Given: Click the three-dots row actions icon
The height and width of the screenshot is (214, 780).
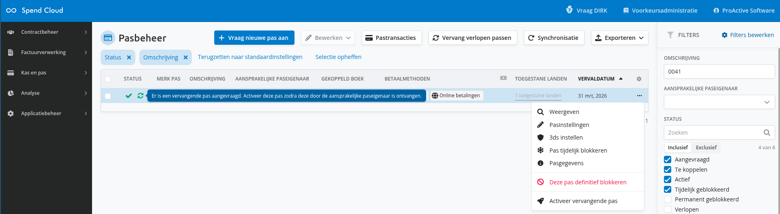Looking at the screenshot, I should [x=639, y=96].
